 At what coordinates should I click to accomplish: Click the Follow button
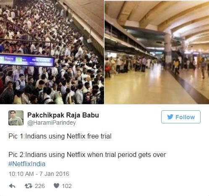pos(181,117)
